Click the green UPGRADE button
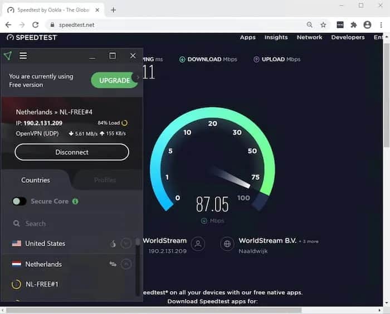Image resolution: width=390 pixels, height=314 pixels. coord(114,80)
